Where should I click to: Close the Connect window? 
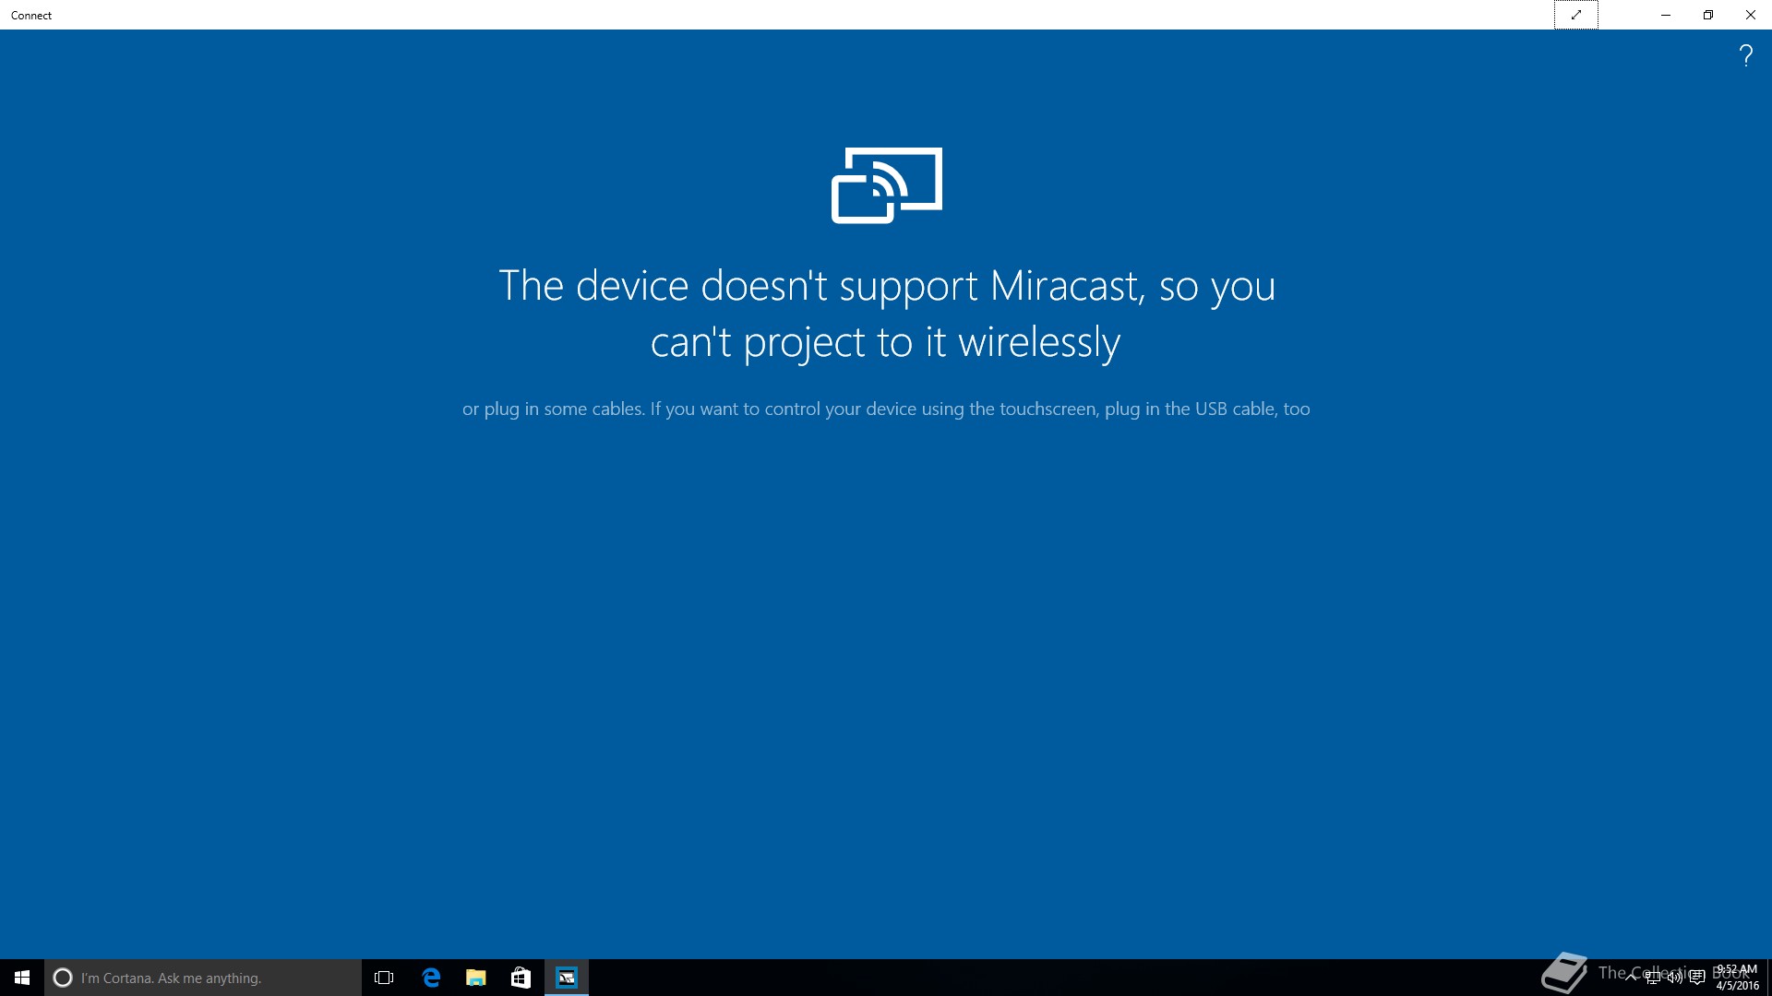tap(1751, 15)
